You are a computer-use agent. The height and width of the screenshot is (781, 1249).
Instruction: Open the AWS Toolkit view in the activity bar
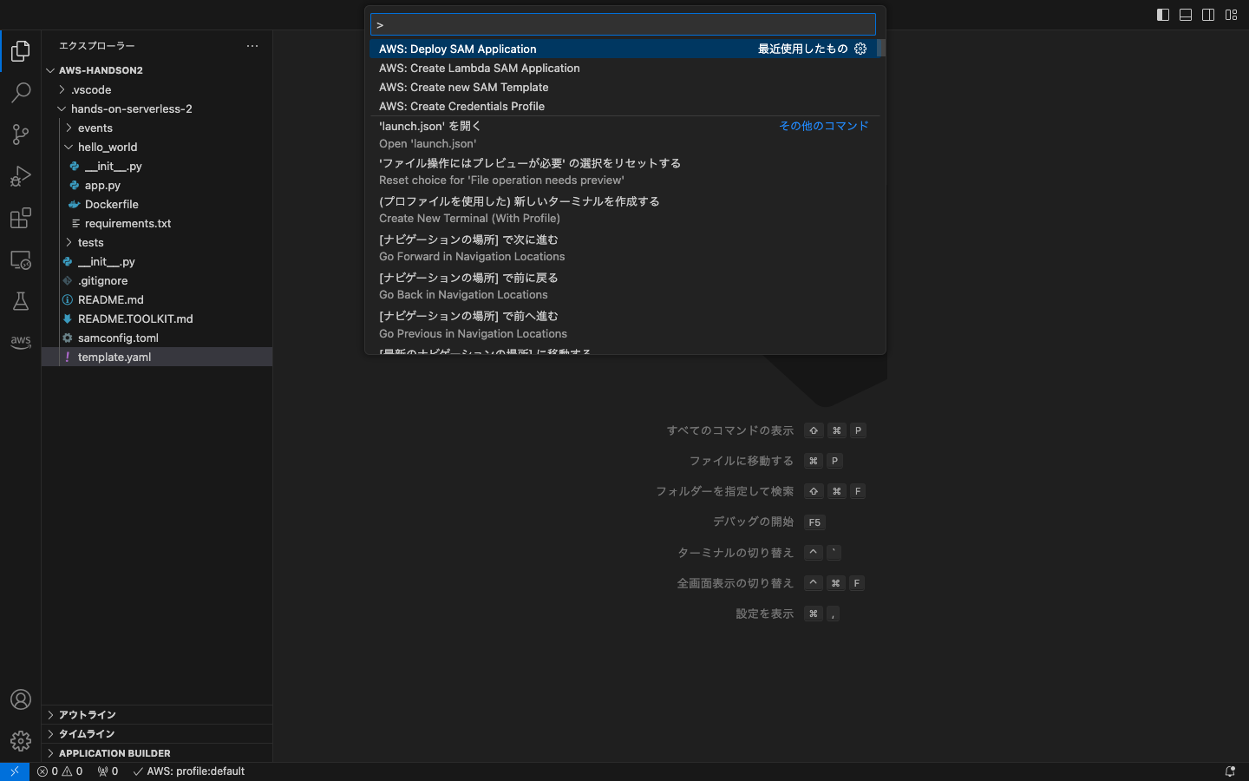click(21, 342)
